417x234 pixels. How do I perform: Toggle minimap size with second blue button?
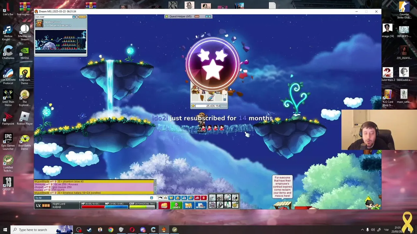coord(77,17)
